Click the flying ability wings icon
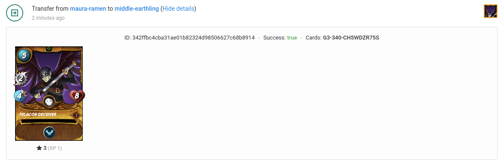Viewport: 504px width, 161px height. (49, 132)
